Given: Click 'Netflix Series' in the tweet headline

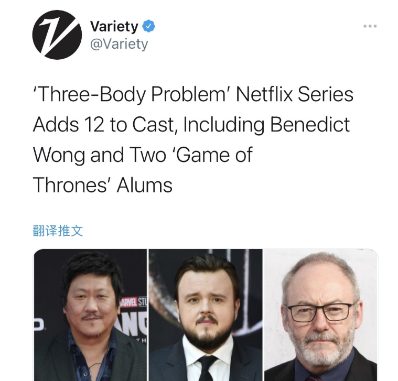Looking at the screenshot, I should (295, 94).
